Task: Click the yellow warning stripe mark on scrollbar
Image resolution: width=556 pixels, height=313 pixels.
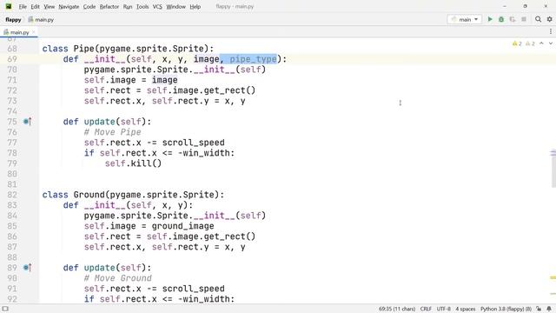Action: (x=553, y=277)
